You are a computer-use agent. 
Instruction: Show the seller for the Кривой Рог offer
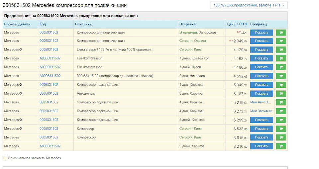pyautogui.click(x=262, y=58)
